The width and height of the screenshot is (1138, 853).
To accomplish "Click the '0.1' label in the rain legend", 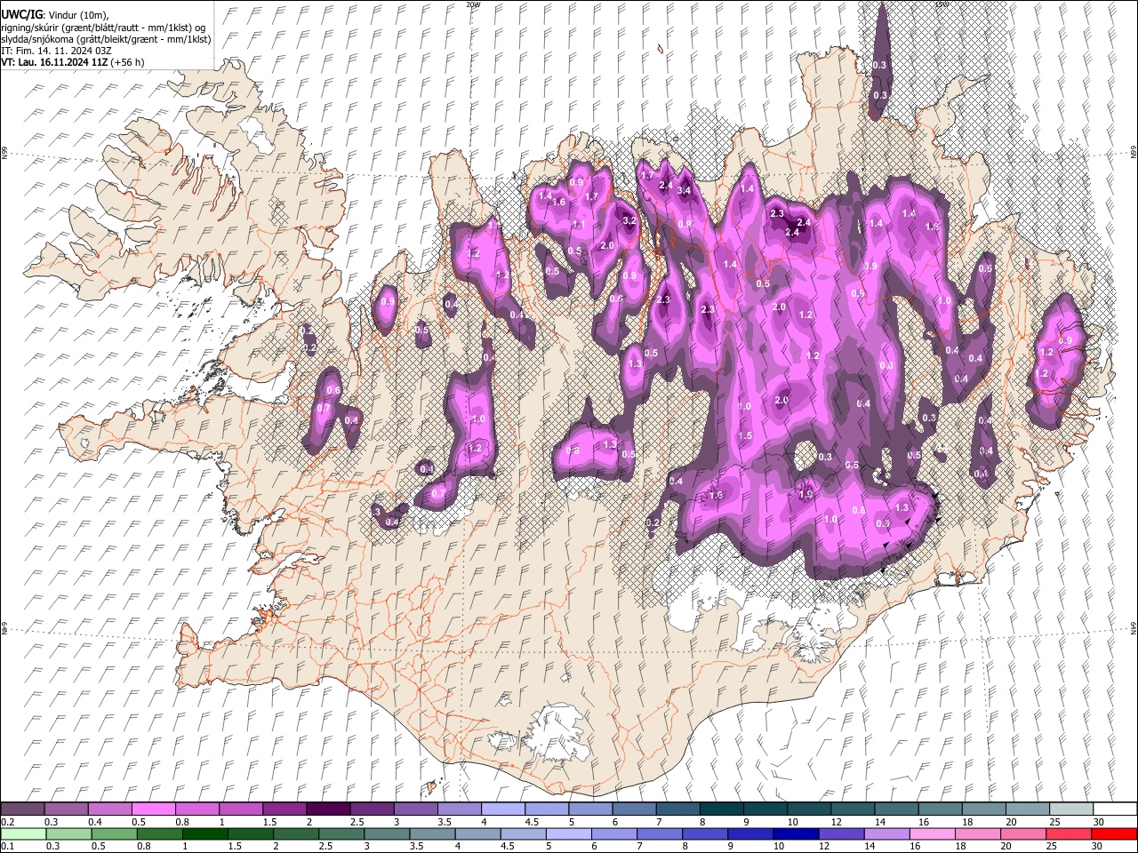I will [x=6, y=846].
